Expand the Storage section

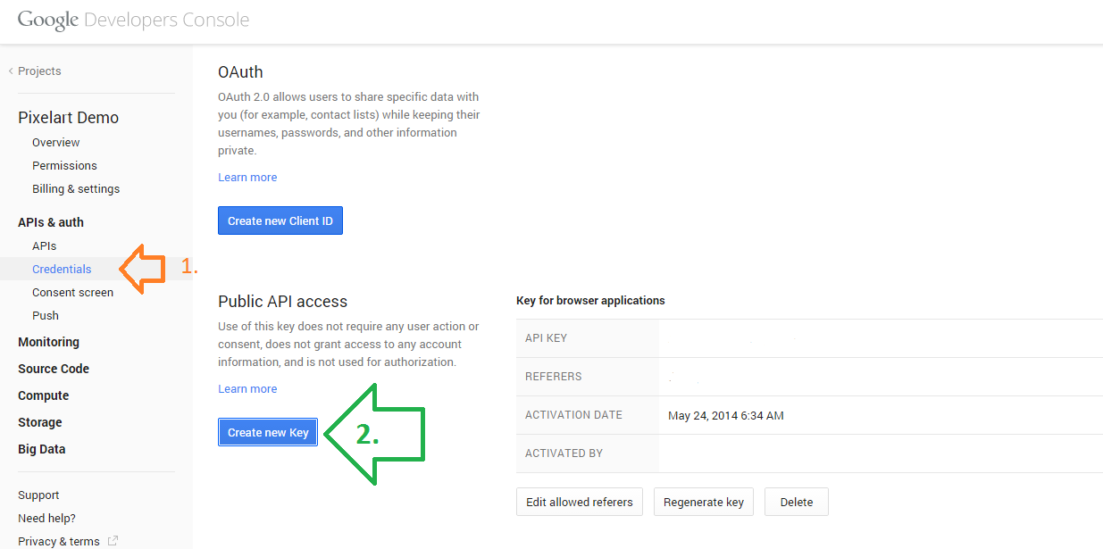[40, 422]
